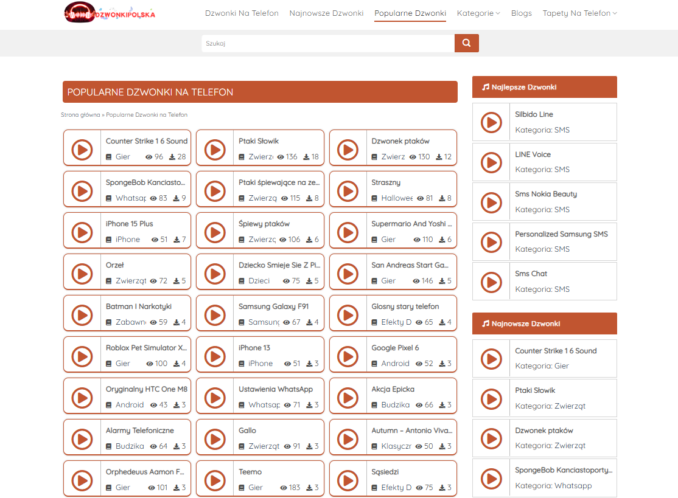Click into the Szukaj search field

pyautogui.click(x=327, y=43)
